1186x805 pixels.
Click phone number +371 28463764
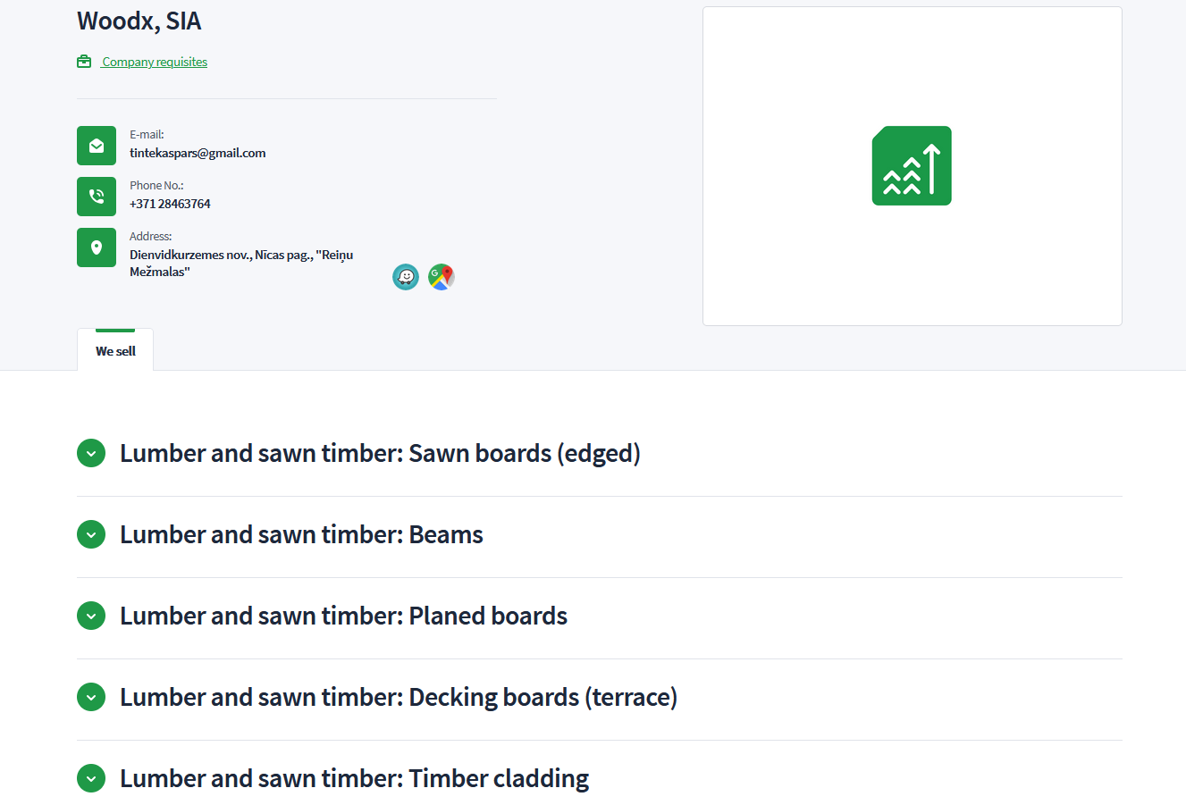click(x=170, y=204)
